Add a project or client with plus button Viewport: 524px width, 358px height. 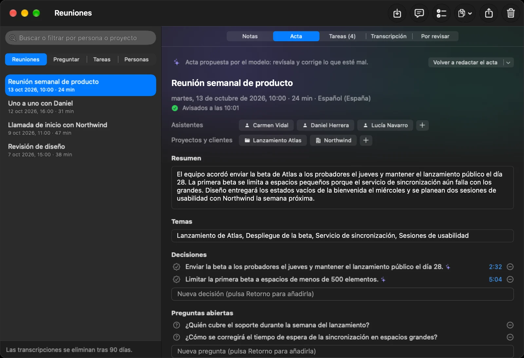[366, 140]
